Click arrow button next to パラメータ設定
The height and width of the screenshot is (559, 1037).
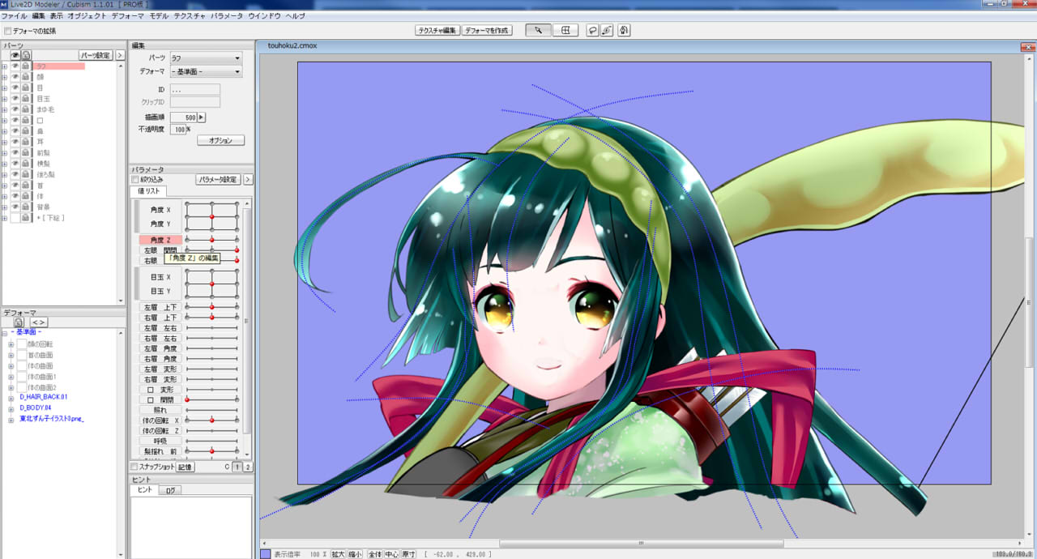[248, 179]
